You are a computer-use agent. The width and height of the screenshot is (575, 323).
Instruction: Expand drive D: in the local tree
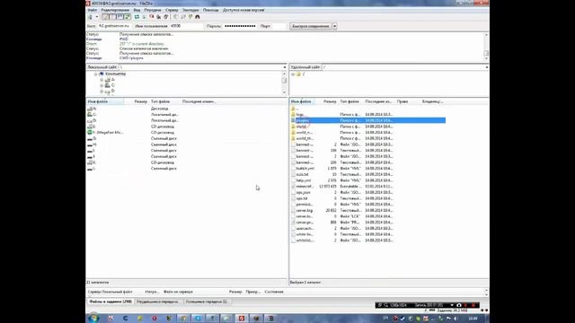tap(102, 92)
